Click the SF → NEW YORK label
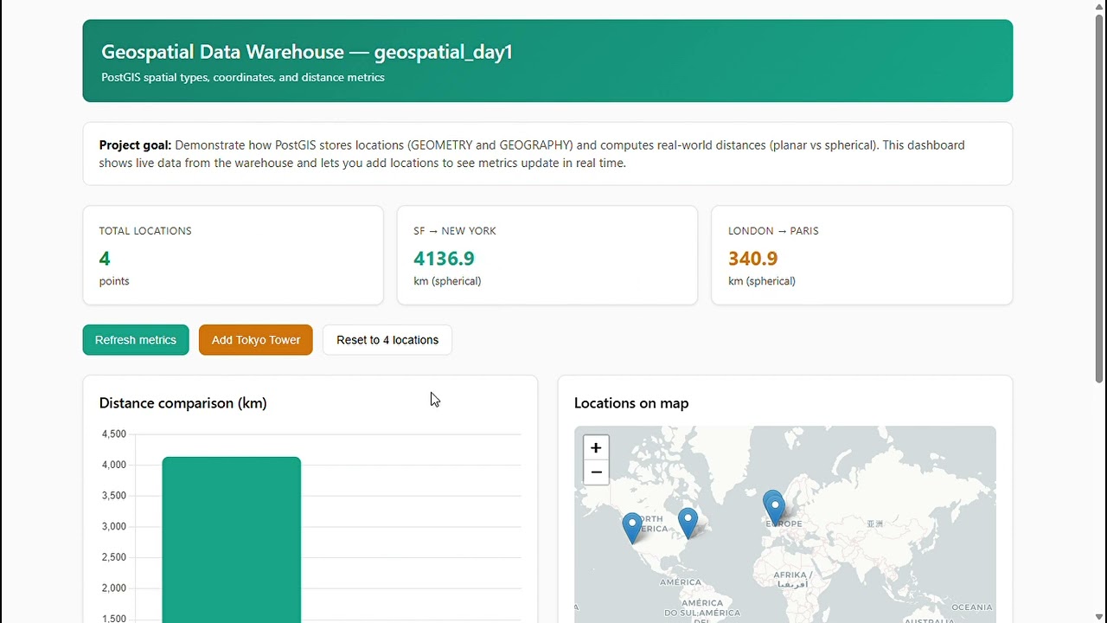The height and width of the screenshot is (623, 1107). point(455,231)
